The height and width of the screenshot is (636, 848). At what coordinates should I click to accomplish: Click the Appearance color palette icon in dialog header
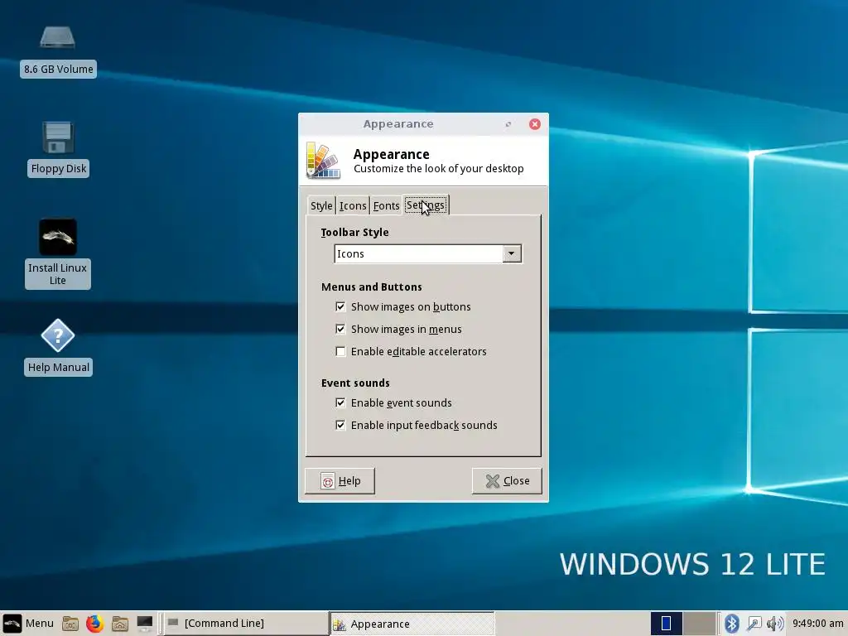tap(323, 161)
